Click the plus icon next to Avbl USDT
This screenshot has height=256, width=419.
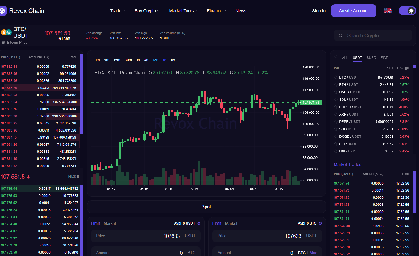(x=199, y=223)
